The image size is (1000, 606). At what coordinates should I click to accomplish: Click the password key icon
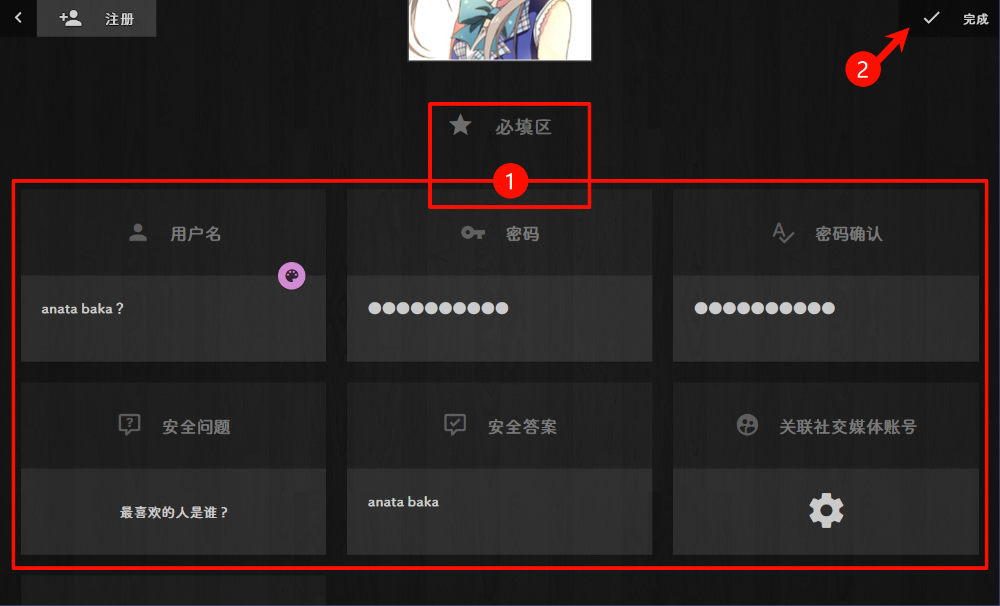click(473, 233)
